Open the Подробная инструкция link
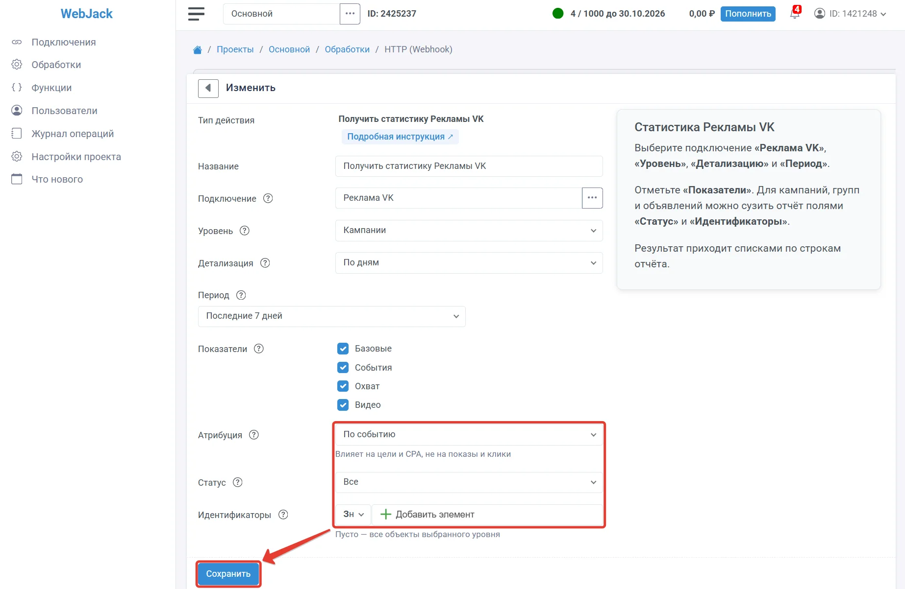Viewport: 905px width, 589px height. [x=400, y=137]
